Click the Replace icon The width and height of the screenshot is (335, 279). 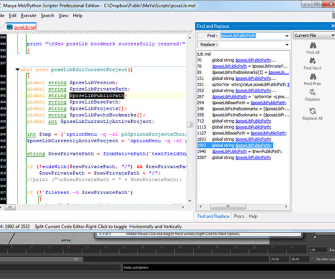[313, 93]
